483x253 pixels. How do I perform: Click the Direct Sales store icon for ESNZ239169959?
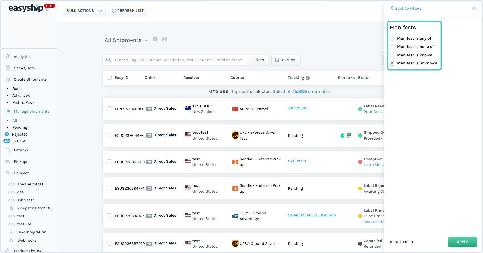[149, 109]
